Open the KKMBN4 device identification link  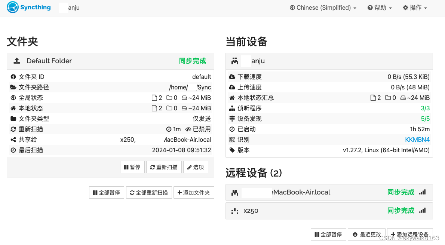(x=417, y=140)
